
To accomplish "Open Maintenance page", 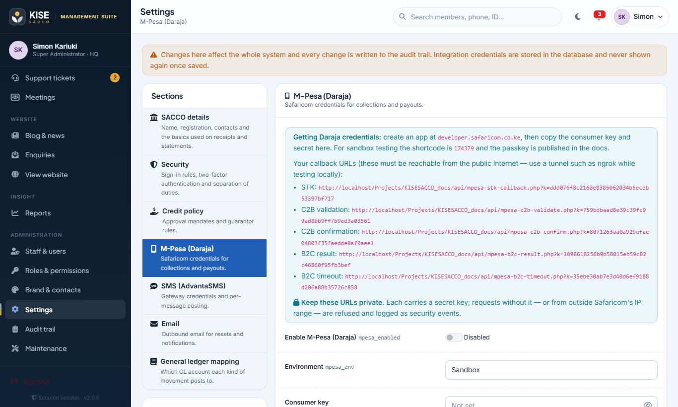I will point(66,348).
